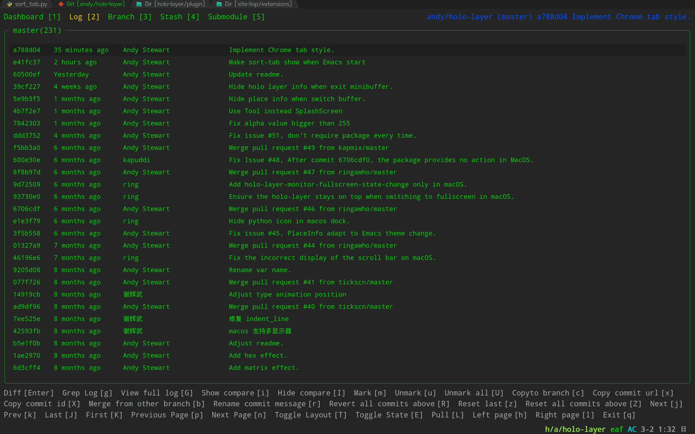Click the Toggle State [E] command
This screenshot has width=695, height=434.
point(389,415)
